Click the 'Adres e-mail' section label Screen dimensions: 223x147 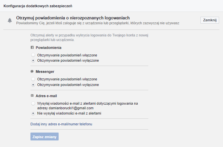click(47, 96)
